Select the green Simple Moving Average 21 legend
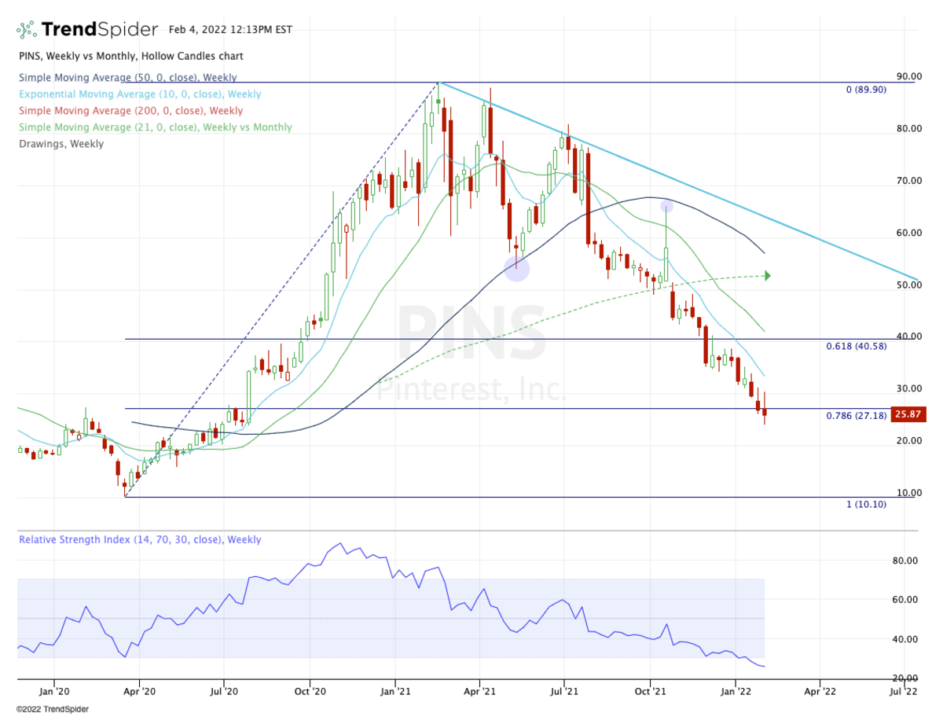Screen dimensions: 943x717 tap(155, 127)
